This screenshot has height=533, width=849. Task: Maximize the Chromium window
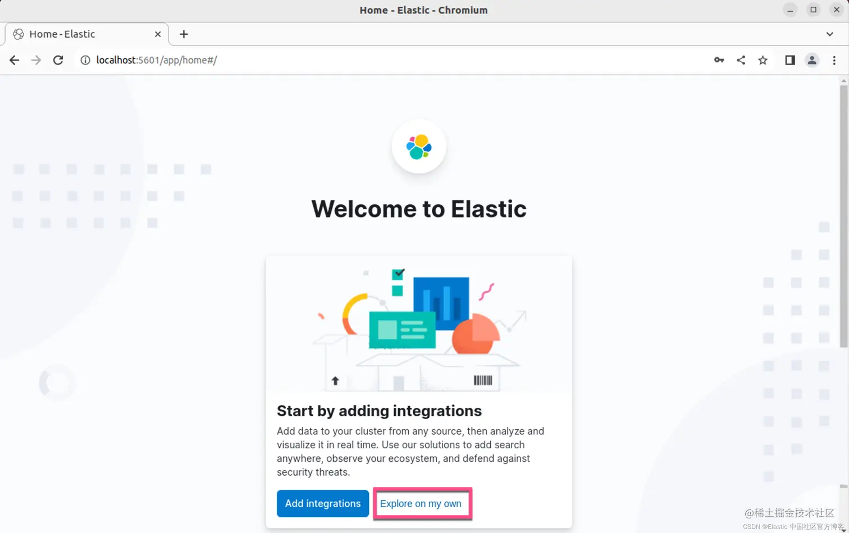[814, 10]
